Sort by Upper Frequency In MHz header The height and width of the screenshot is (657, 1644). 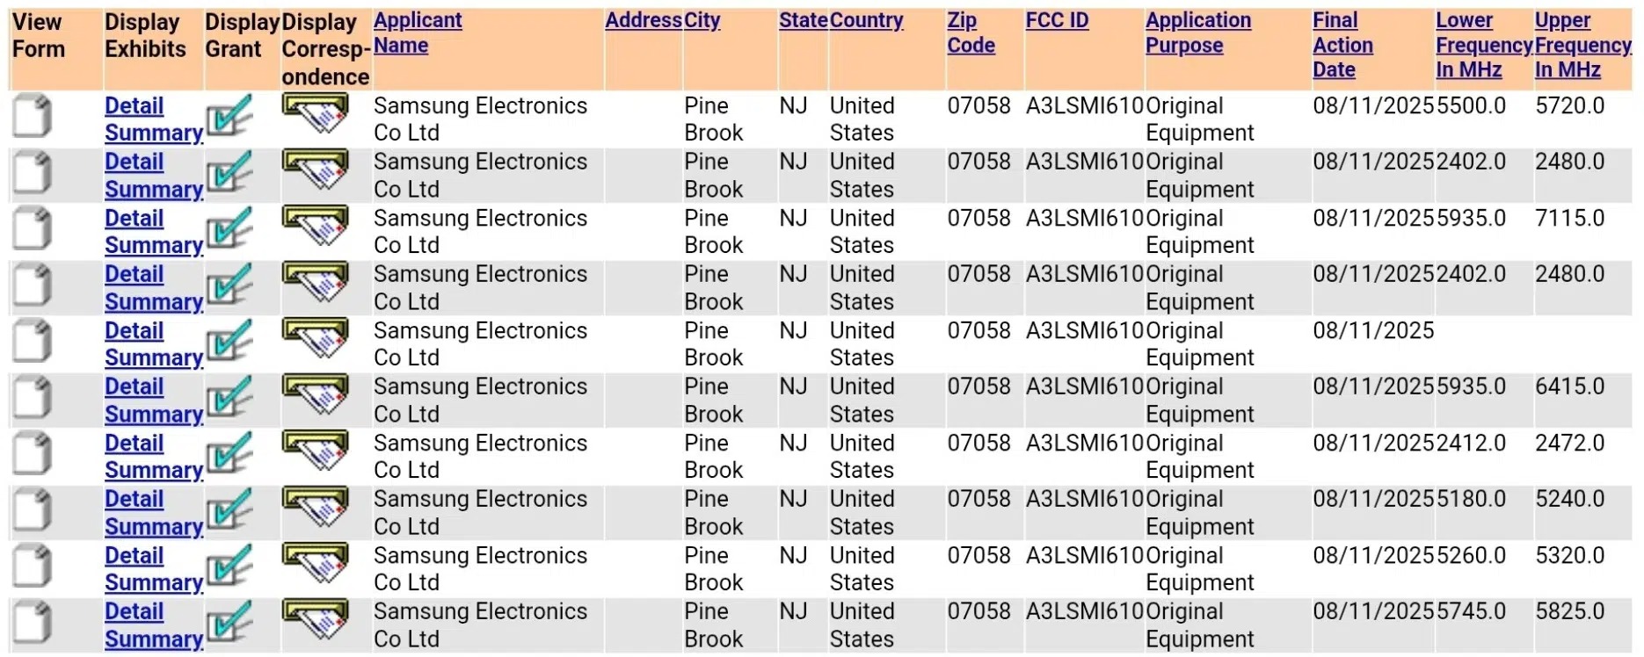pyautogui.click(x=1582, y=45)
